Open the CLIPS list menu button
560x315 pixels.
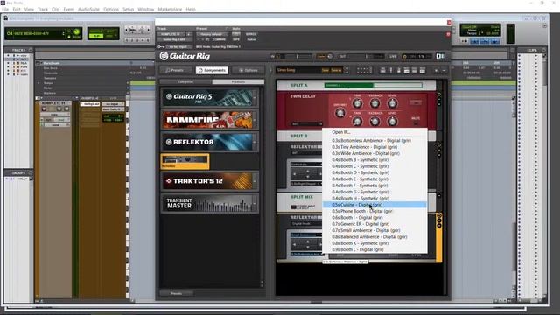click(543, 50)
